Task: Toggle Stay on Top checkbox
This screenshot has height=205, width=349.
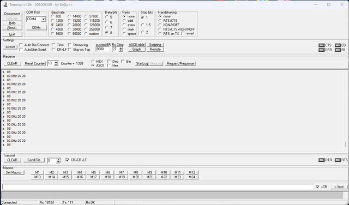Action: pos(70,50)
